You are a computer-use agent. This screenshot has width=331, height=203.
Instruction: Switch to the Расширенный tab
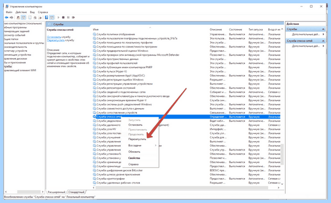tap(56, 192)
